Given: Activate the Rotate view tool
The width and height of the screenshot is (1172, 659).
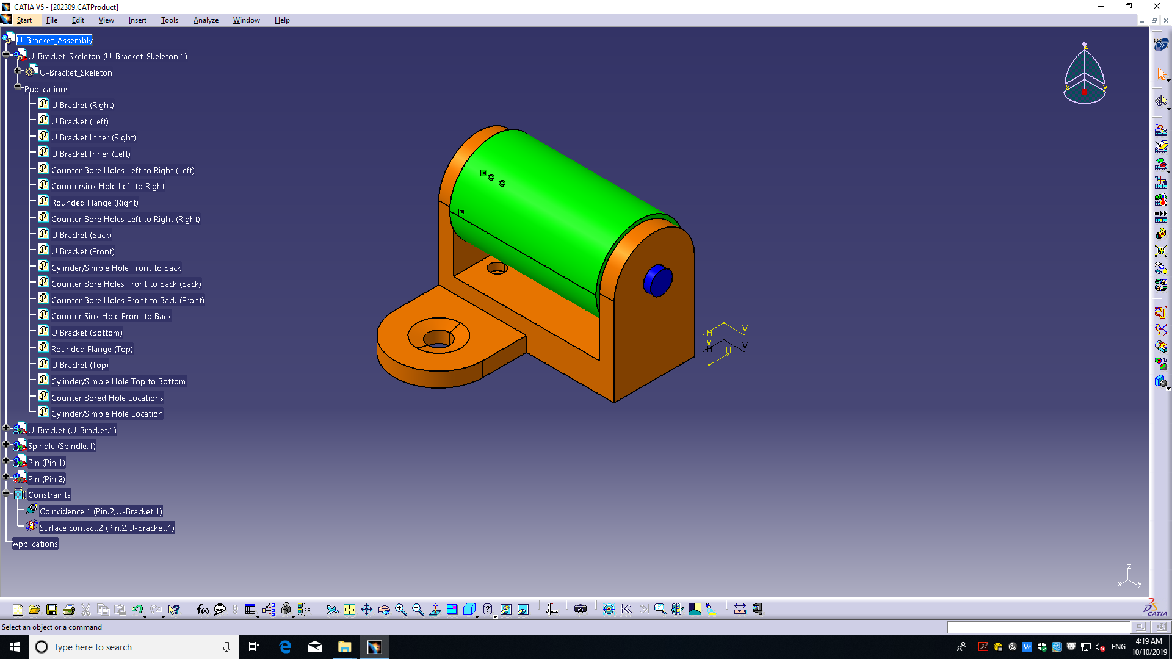Looking at the screenshot, I should [383, 610].
